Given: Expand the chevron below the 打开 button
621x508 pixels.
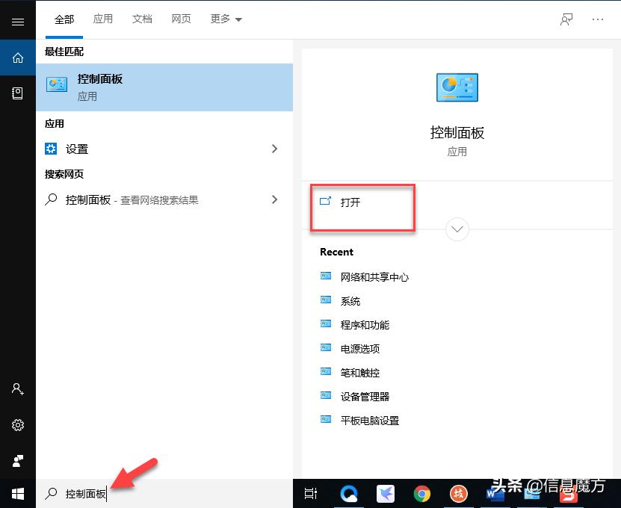Looking at the screenshot, I should [x=457, y=229].
